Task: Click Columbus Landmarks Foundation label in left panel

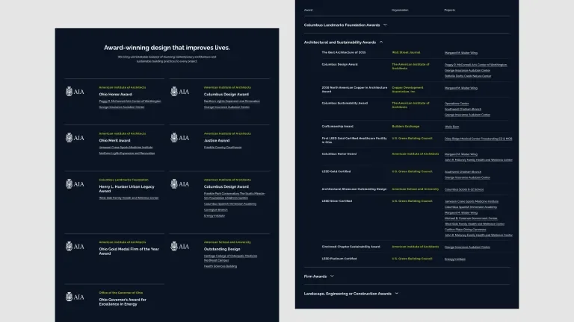Action: tap(124, 180)
